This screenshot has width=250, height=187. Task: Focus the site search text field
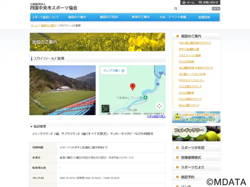point(194,9)
